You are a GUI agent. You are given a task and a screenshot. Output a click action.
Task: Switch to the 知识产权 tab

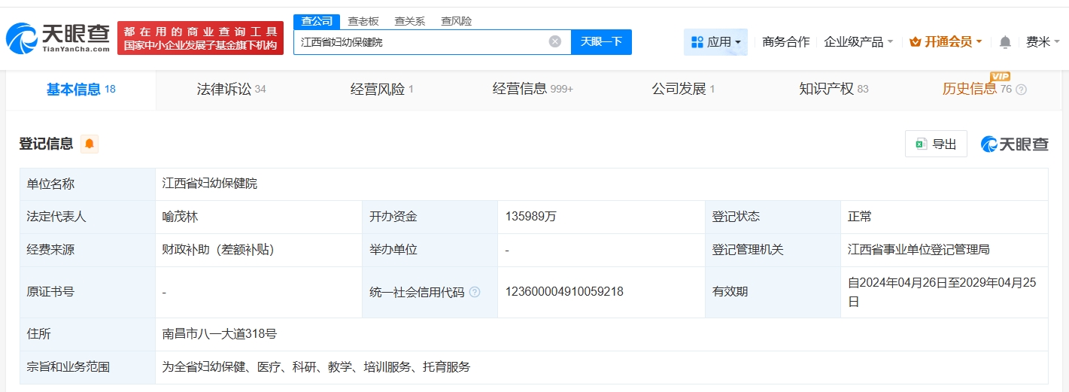833,90
